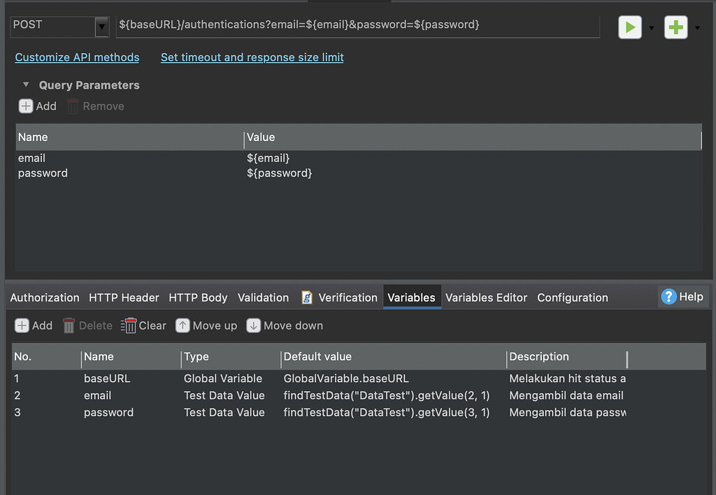Open the Variables Editor tab
The image size is (716, 495).
(x=486, y=297)
